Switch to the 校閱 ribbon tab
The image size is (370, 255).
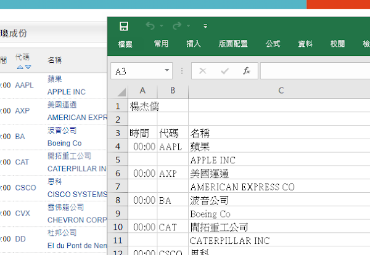pyautogui.click(x=337, y=44)
